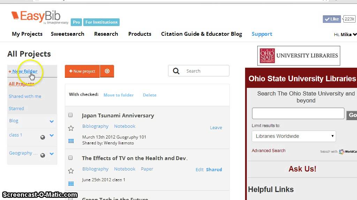The image size is (357, 200).
Task: Open Notebook of The Effects of TV
Action: tap(125, 169)
